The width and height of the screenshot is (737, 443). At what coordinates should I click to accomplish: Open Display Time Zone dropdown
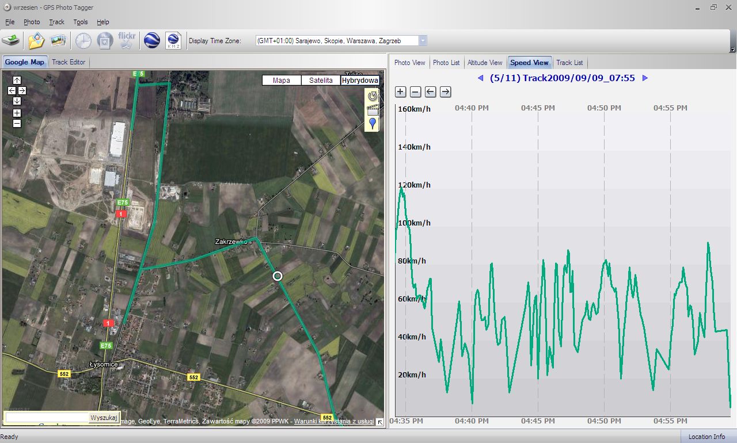click(x=423, y=41)
